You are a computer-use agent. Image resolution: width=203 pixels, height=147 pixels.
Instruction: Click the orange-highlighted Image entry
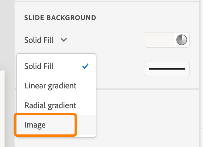pos(45,124)
